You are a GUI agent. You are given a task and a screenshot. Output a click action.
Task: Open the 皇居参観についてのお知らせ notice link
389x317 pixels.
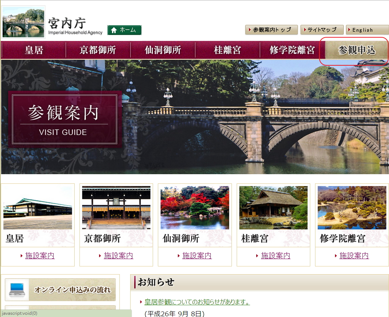point(197,302)
